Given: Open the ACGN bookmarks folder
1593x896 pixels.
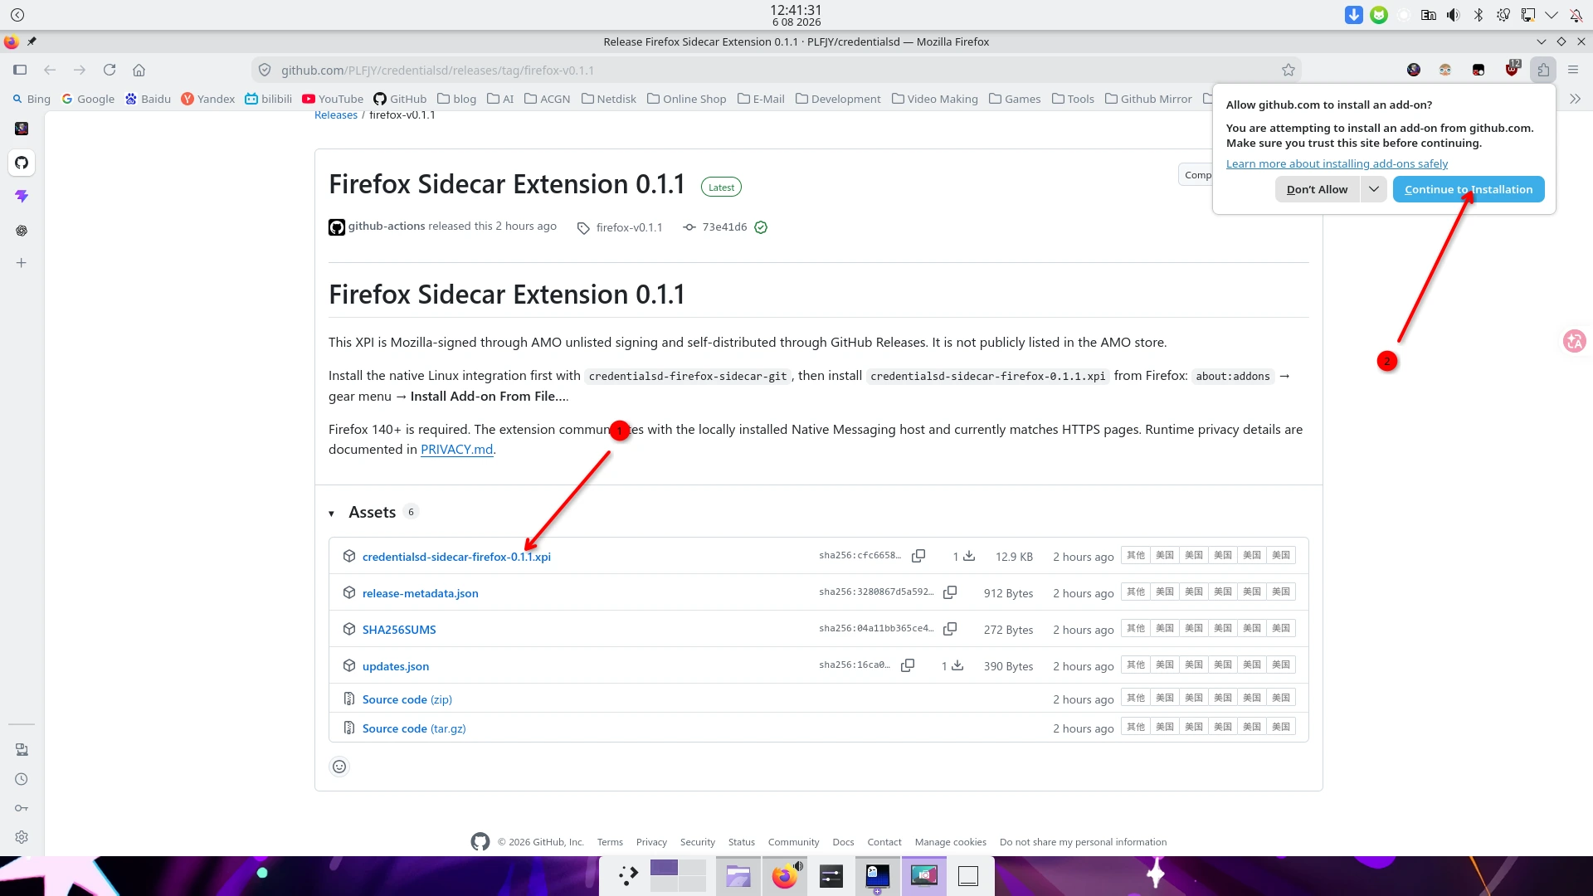Looking at the screenshot, I should click(x=547, y=99).
